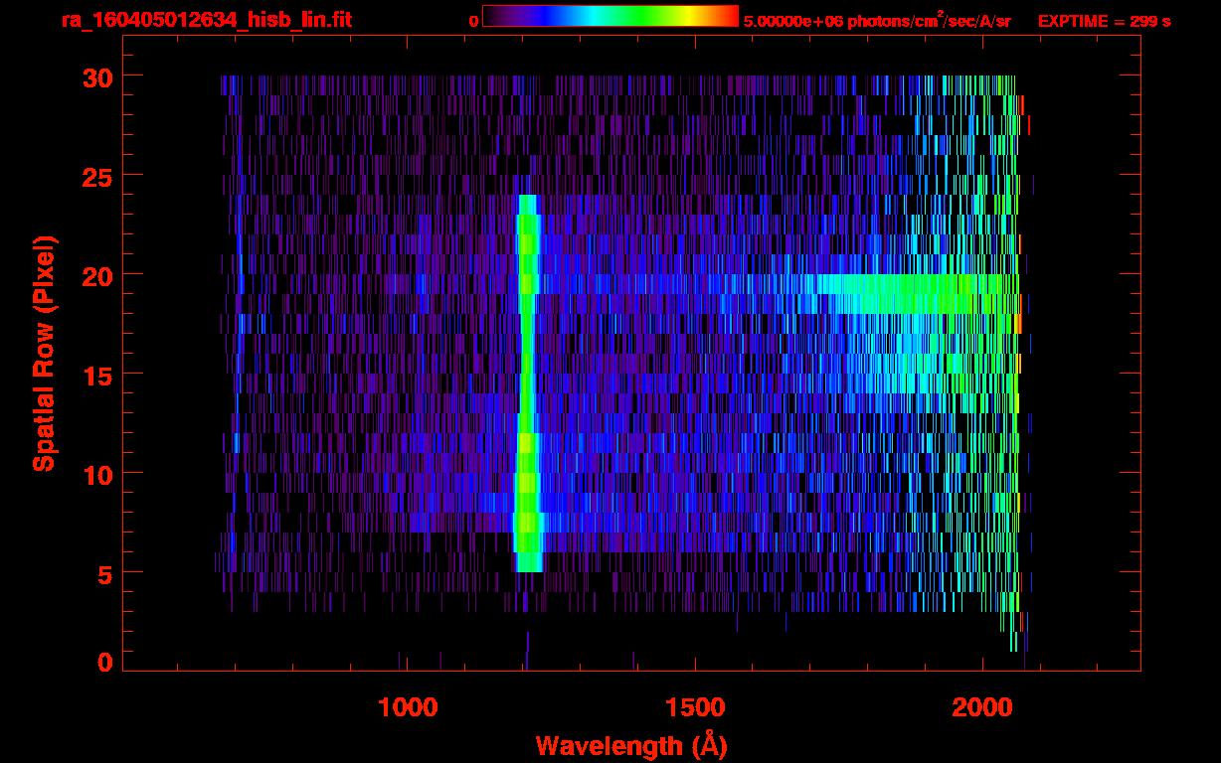The image size is (1221, 763).
Task: Click the 25 spatial row tick label
Action: [97, 176]
